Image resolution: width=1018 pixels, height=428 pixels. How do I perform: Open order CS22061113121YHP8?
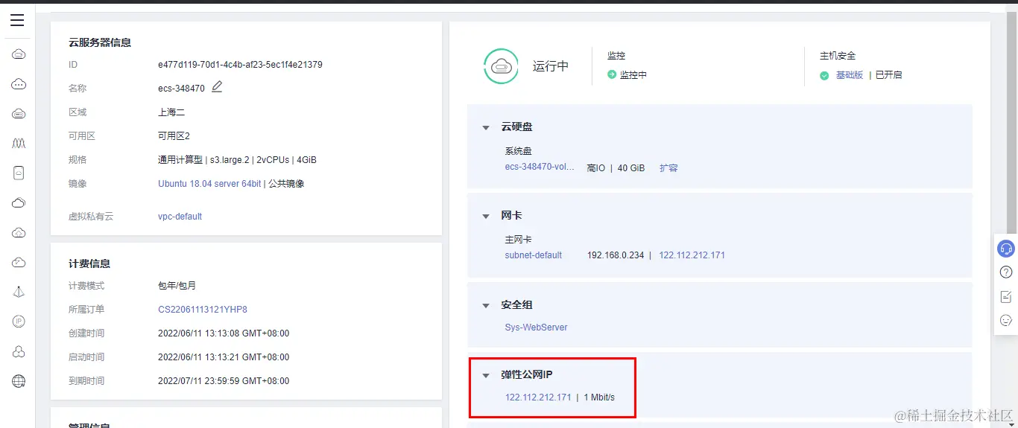(x=203, y=310)
